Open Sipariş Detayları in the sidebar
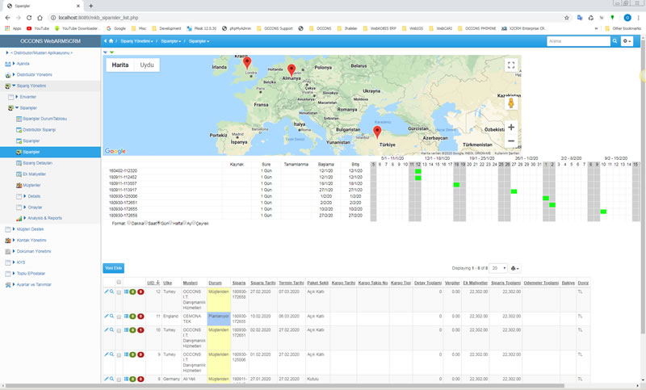 click(x=37, y=163)
